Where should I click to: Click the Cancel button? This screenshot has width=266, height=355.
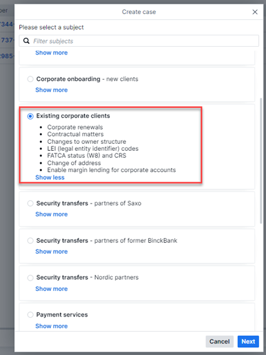pyautogui.click(x=219, y=342)
